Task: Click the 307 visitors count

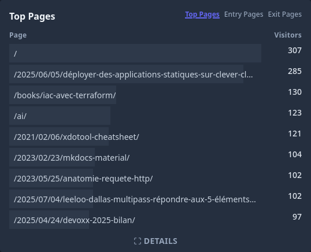Action: [295, 50]
